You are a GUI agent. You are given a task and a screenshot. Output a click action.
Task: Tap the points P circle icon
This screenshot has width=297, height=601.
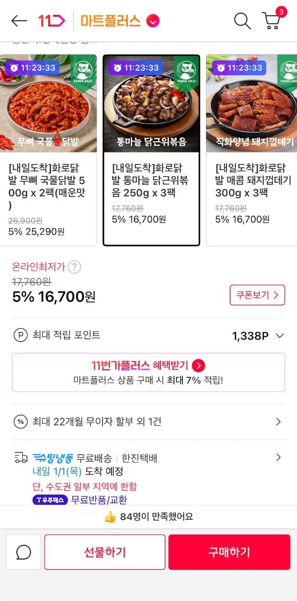pos(20,335)
